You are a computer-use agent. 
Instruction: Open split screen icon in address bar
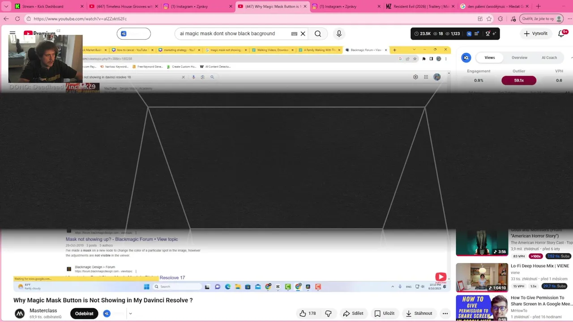(x=480, y=19)
